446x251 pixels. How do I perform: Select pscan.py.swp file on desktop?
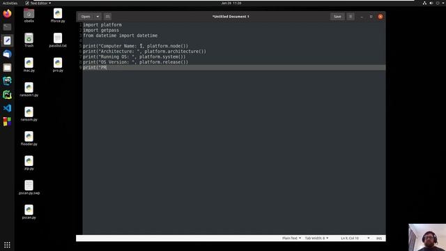point(29,188)
